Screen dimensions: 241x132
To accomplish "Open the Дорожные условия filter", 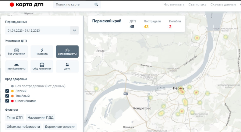I will click(59, 127).
